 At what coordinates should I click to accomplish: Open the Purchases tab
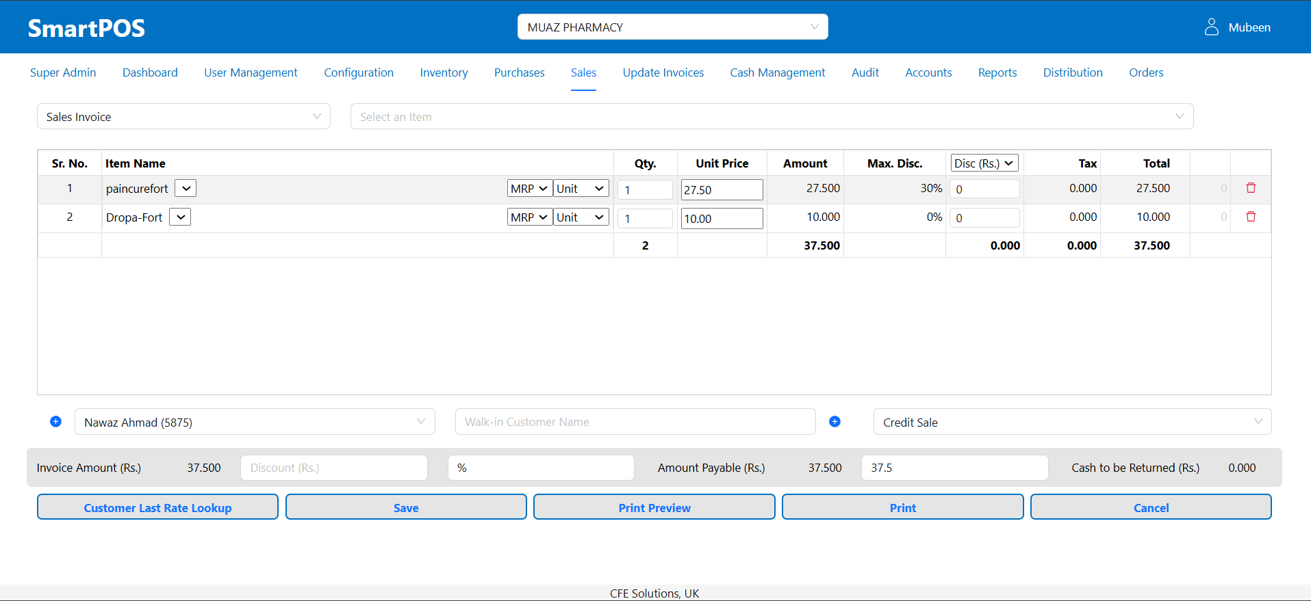click(x=520, y=72)
